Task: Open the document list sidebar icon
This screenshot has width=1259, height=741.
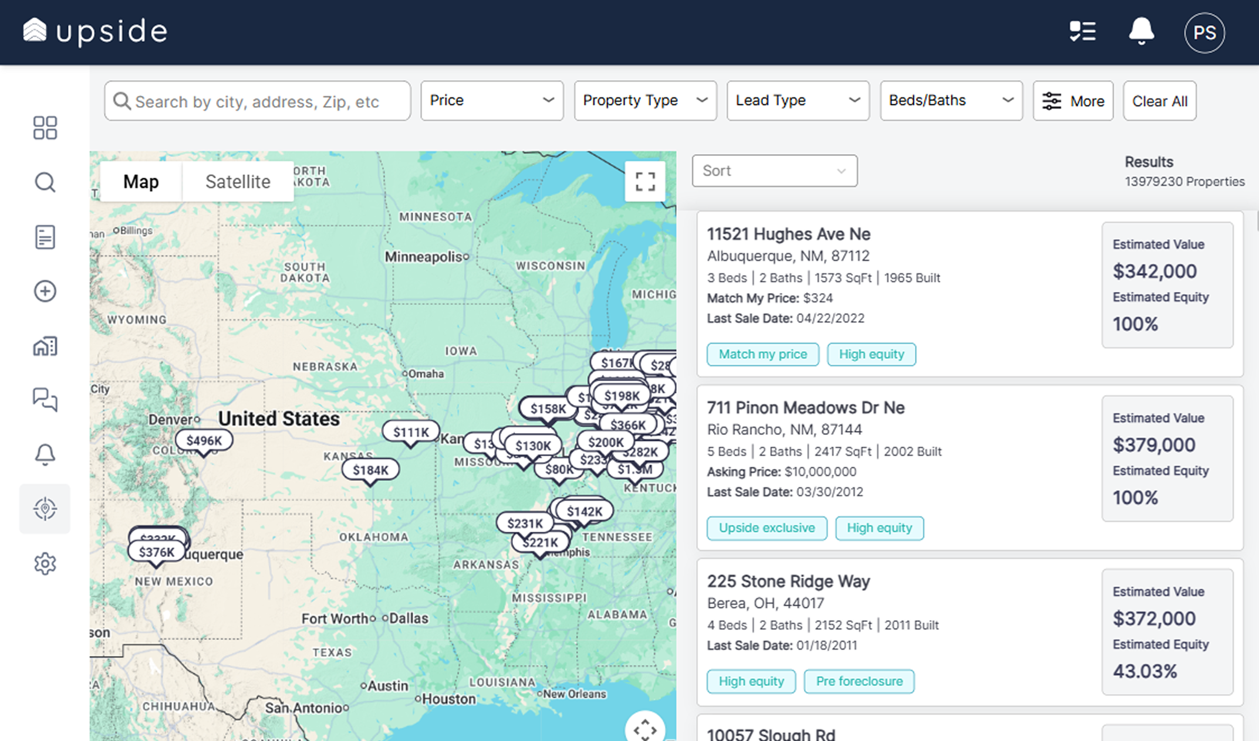Action: (x=45, y=237)
